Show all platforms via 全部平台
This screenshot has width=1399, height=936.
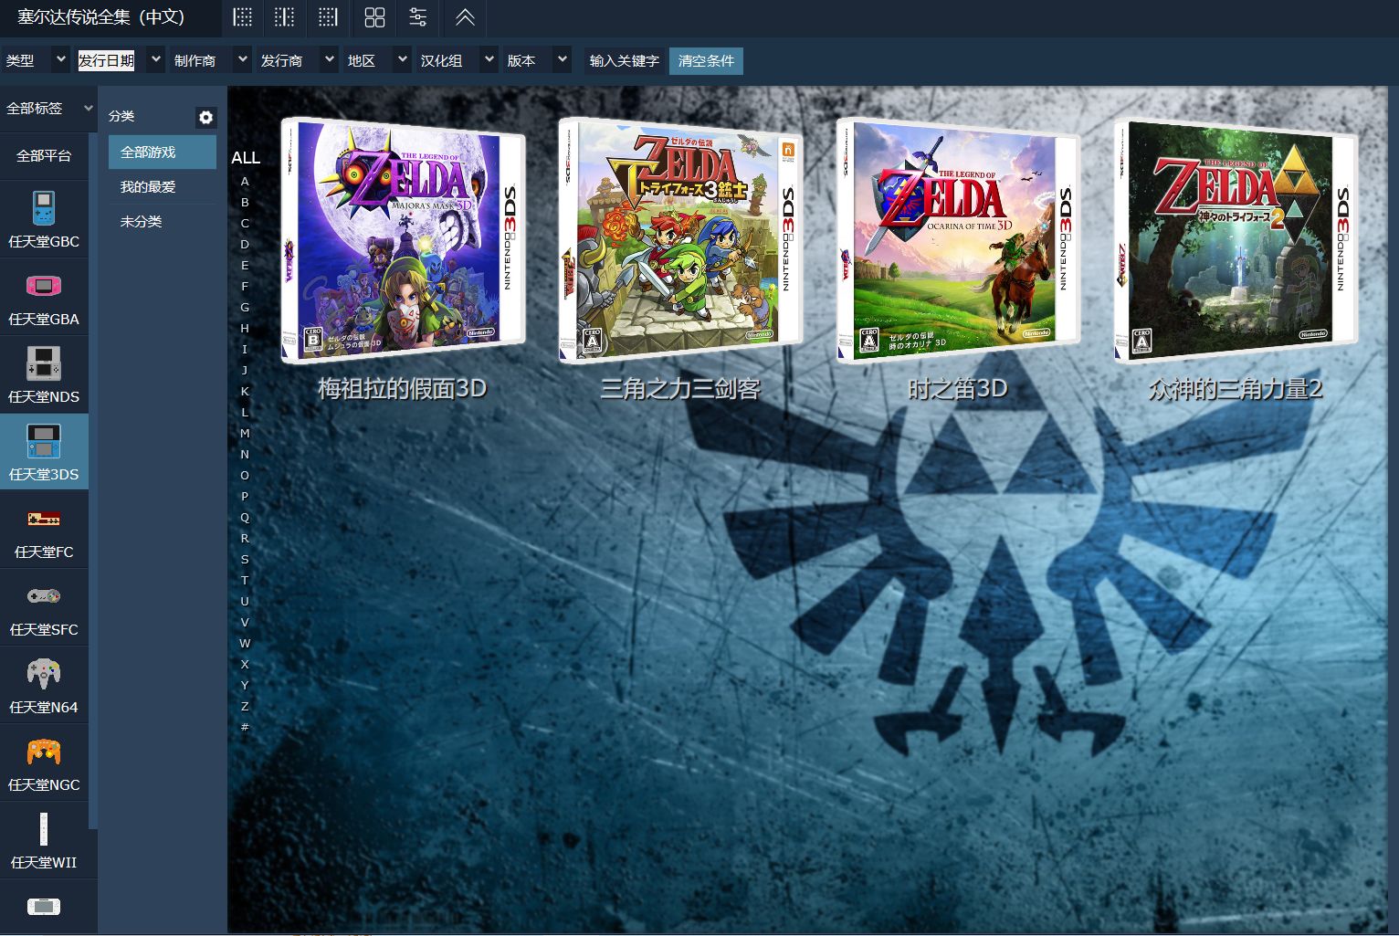[x=44, y=155]
